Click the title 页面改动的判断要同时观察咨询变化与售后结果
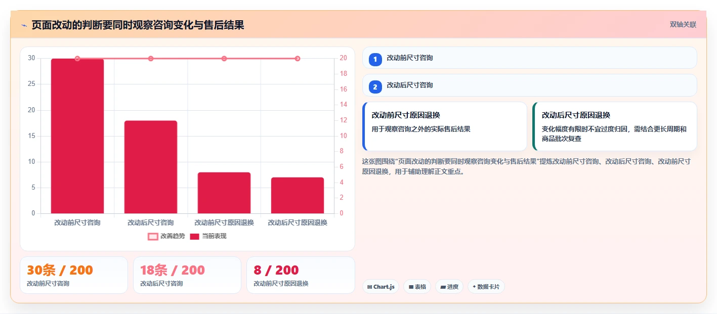 click(x=138, y=25)
